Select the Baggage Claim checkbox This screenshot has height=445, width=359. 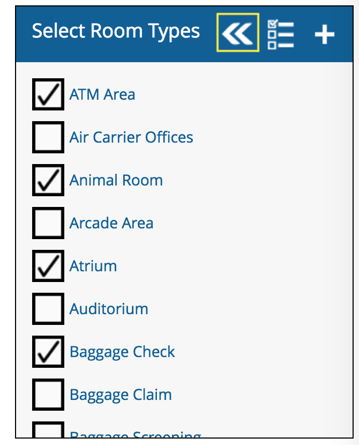click(48, 395)
